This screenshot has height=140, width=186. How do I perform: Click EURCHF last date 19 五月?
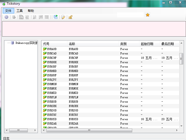click(170, 58)
